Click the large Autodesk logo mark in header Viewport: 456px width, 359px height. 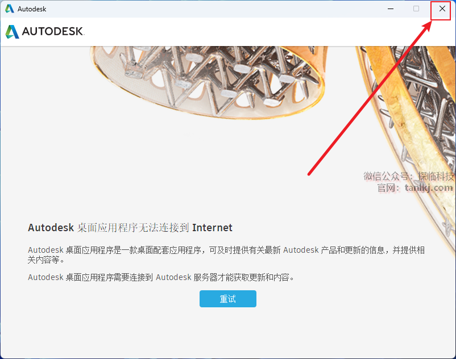12,32
